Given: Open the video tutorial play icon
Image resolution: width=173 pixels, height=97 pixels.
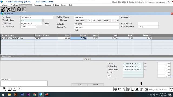Looking at the screenshot, I should click(9, 89).
